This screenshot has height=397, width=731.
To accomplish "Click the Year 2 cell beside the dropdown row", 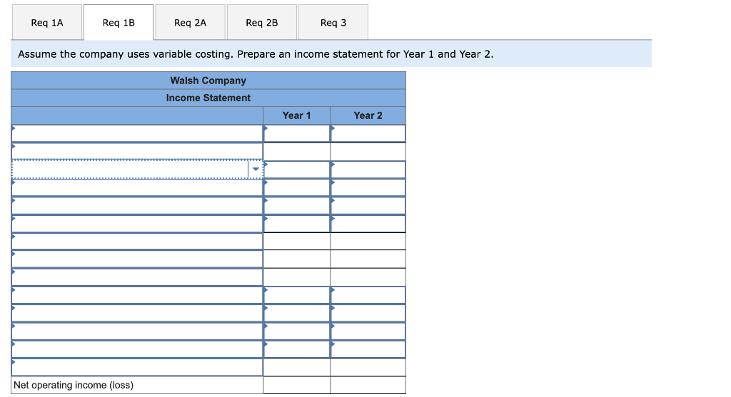I will pos(368,170).
